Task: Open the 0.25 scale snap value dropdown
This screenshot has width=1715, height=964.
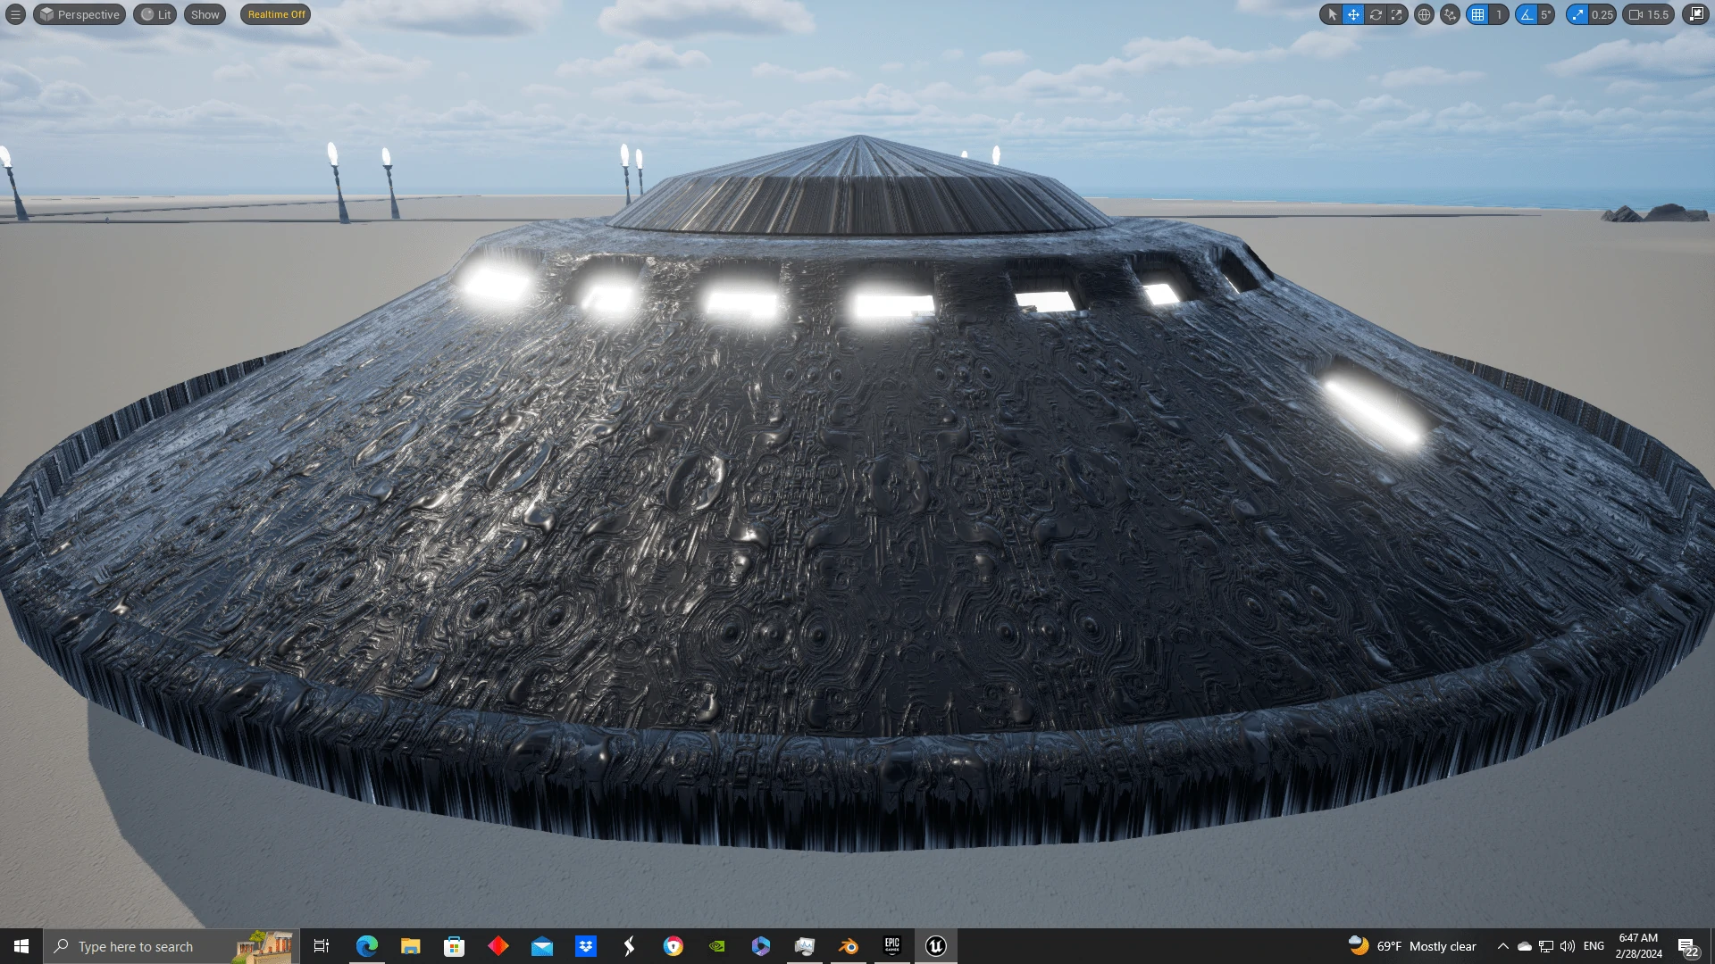Action: click(1602, 14)
